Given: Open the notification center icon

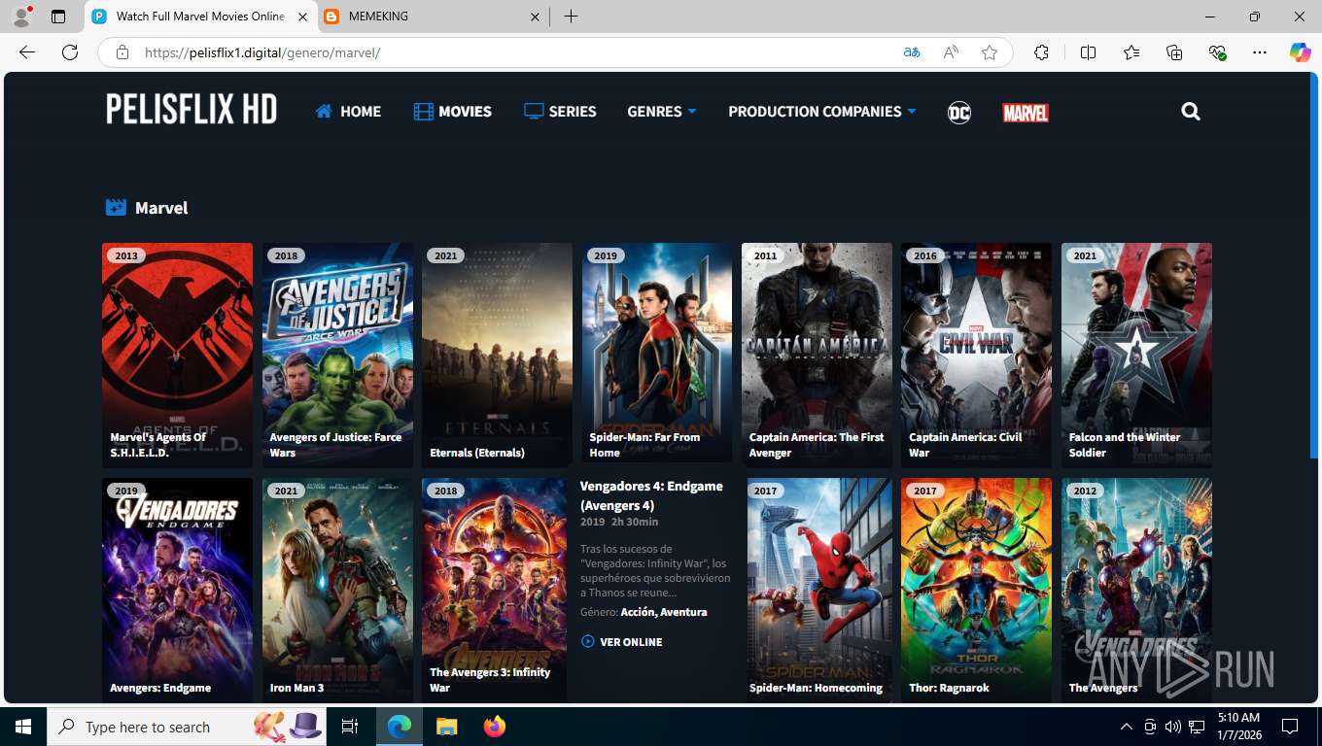Looking at the screenshot, I should (x=1290, y=727).
